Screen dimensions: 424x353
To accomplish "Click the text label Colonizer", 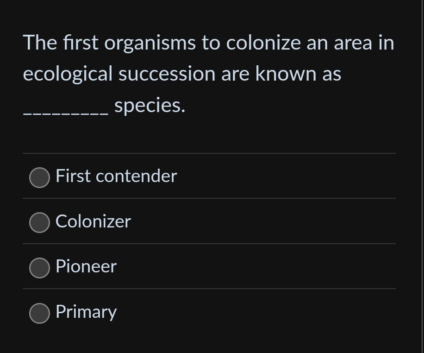I will click(x=93, y=221).
